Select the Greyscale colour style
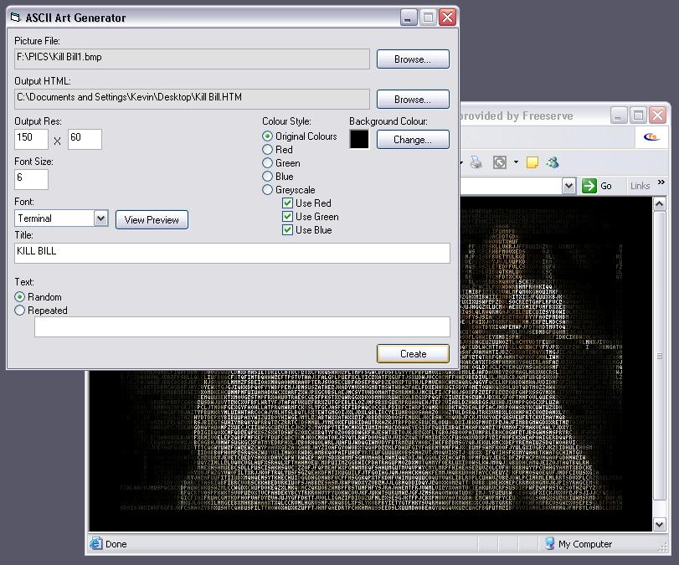Image resolution: width=679 pixels, height=565 pixels. click(x=268, y=190)
